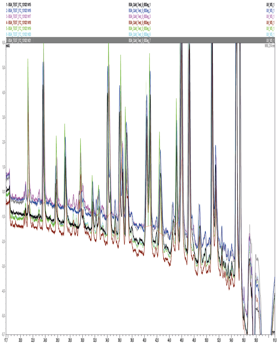Image resolution: width=279 pixels, height=345 pixels.
Task: Click the 6,0 value on the y-axis
Action: [x=3, y=43]
